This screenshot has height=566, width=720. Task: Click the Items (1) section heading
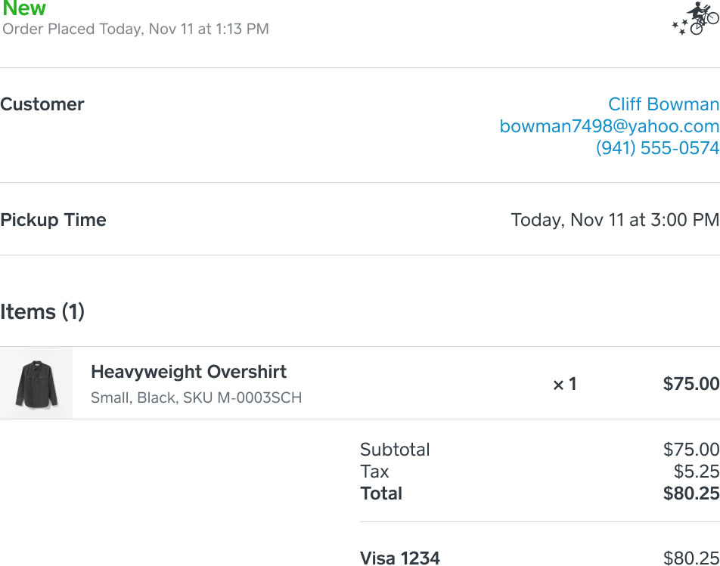42,311
